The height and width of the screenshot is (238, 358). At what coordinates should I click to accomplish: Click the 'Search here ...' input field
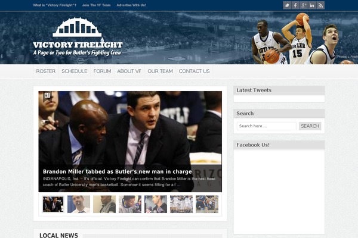[267, 126]
